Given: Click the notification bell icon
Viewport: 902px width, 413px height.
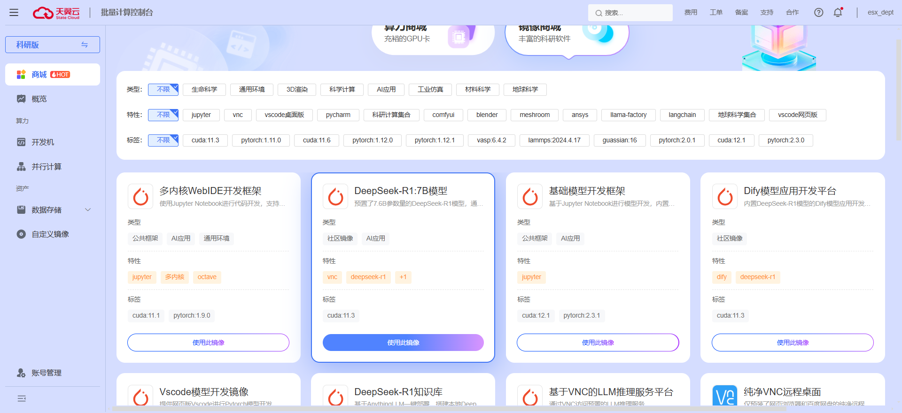Looking at the screenshot, I should pyautogui.click(x=838, y=13).
